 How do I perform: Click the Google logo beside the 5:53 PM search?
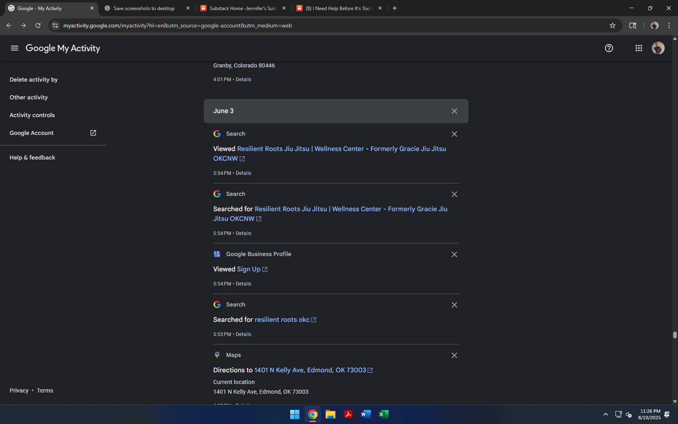(x=217, y=304)
